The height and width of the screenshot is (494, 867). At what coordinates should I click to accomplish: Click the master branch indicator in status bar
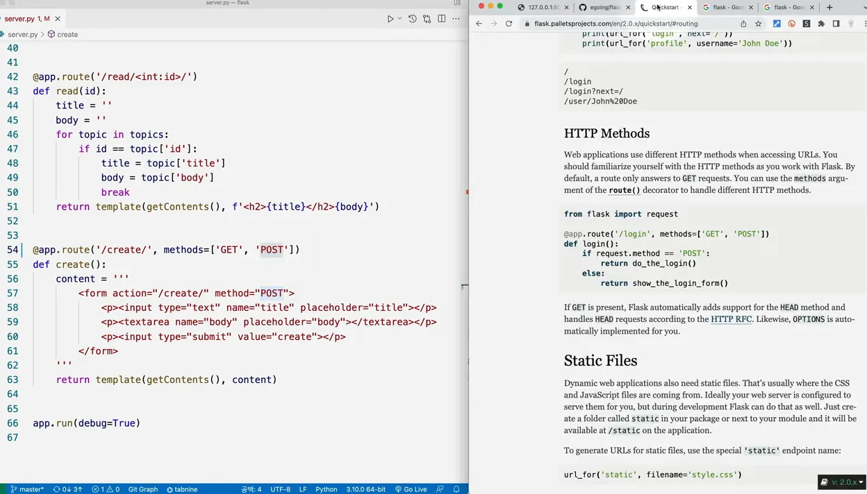tap(27, 489)
